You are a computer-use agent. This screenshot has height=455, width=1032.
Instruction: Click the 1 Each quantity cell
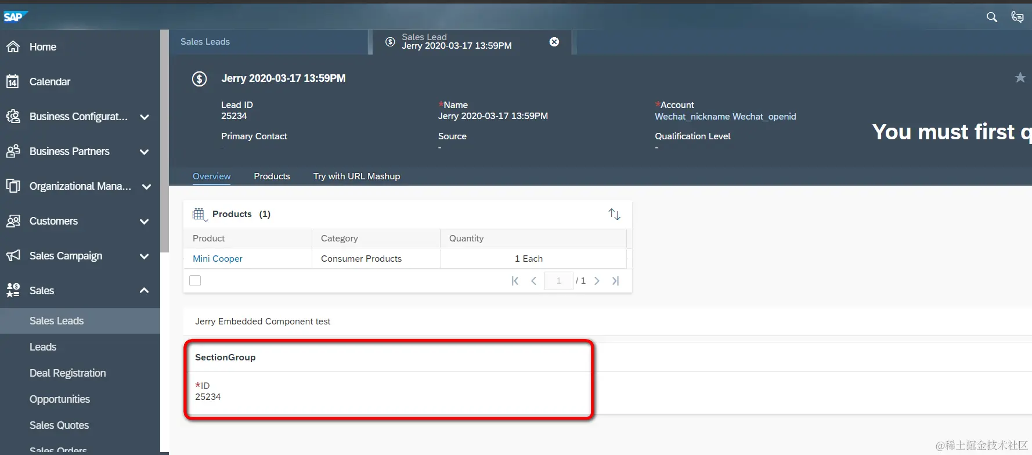coord(533,259)
